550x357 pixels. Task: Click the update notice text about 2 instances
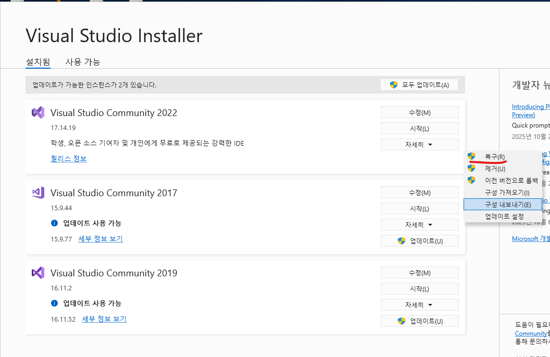[x=94, y=85]
